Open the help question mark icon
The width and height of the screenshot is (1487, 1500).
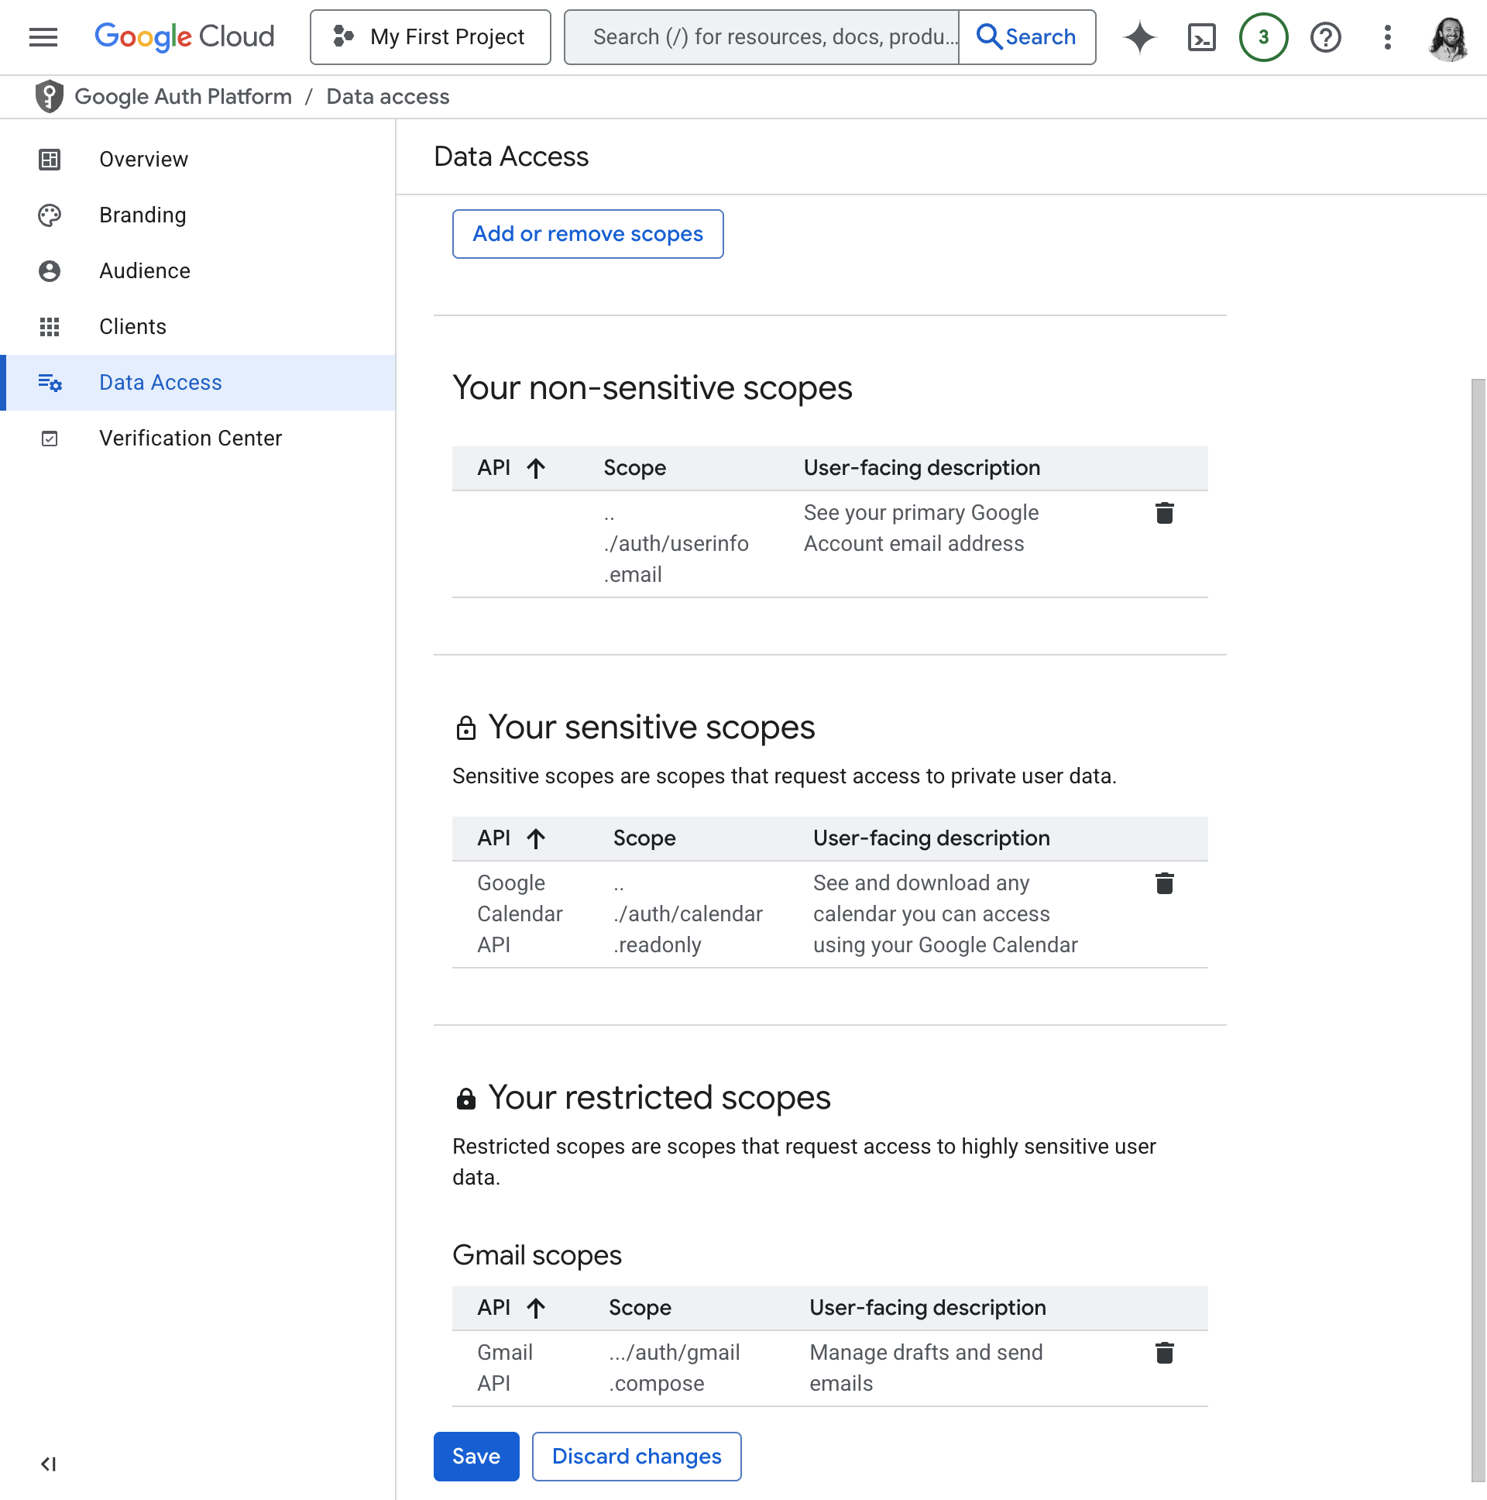tap(1325, 36)
